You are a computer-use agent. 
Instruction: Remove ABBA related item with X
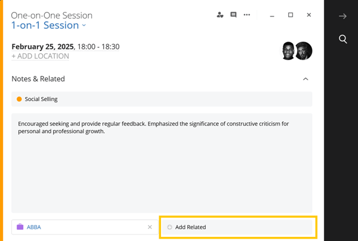[150, 227]
